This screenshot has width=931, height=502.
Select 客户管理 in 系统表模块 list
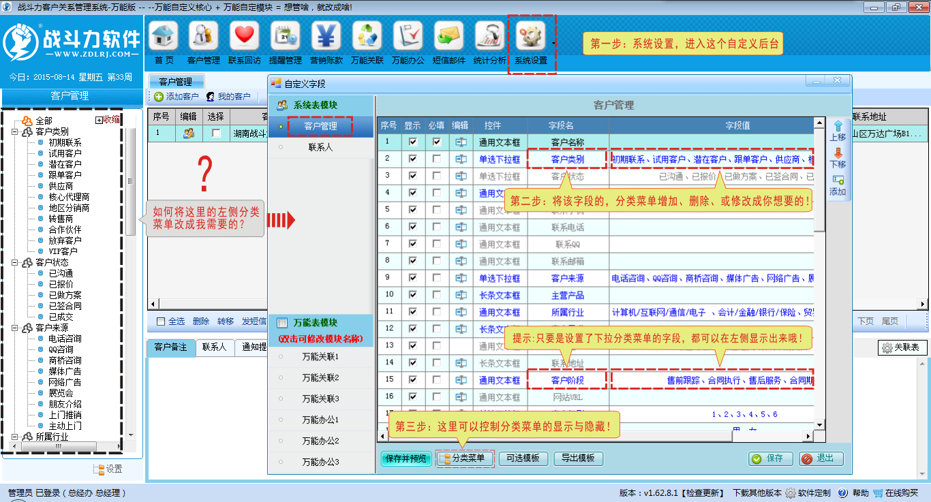320,126
